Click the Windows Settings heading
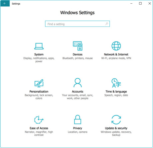153x148 pixels. point(77,13)
